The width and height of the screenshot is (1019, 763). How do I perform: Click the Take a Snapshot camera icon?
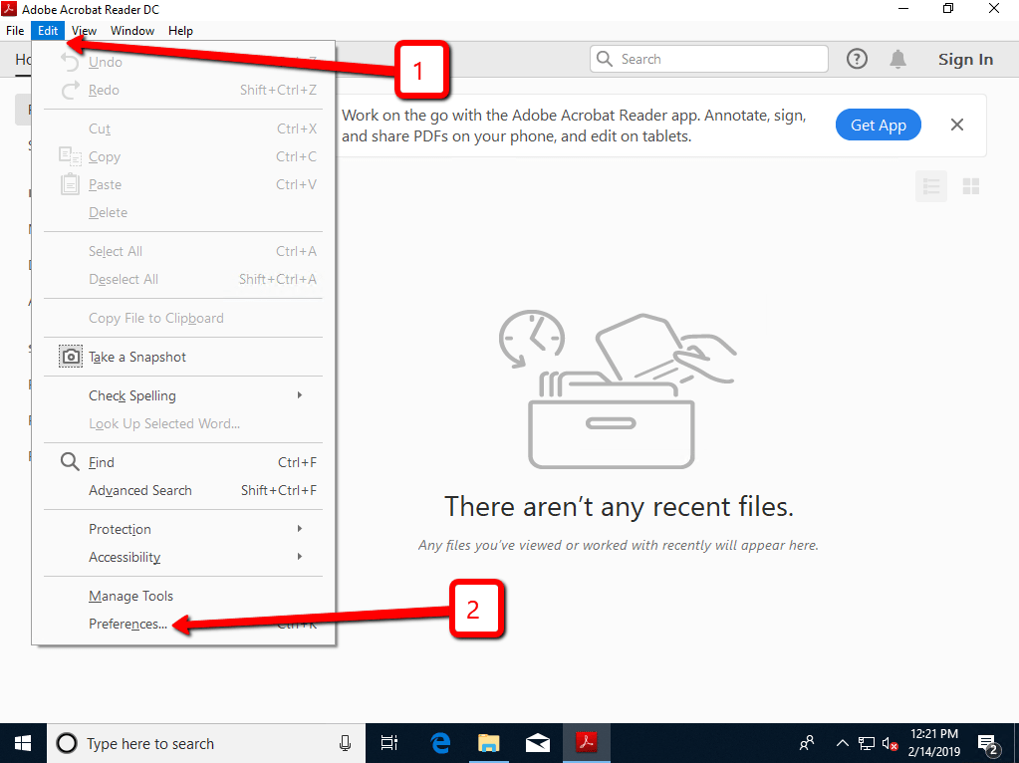click(x=71, y=357)
